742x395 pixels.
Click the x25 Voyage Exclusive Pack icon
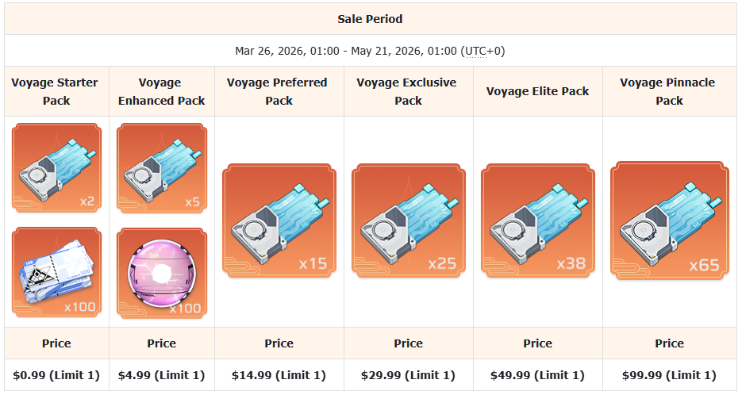click(409, 221)
